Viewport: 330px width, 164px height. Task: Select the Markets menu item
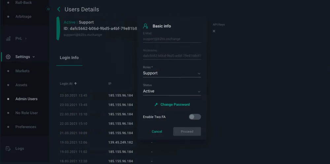click(x=22, y=71)
